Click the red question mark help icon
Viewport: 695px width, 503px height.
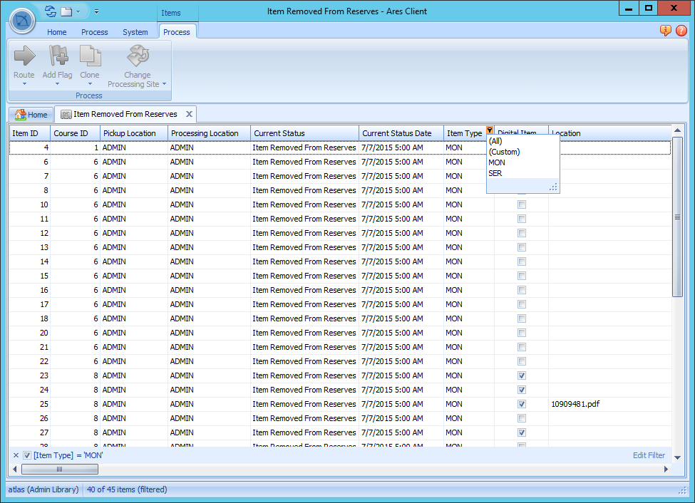click(x=682, y=31)
